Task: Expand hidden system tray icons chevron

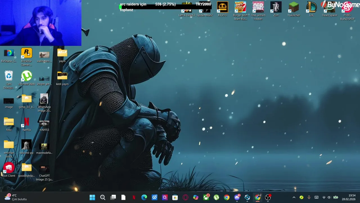Action: pos(294,197)
